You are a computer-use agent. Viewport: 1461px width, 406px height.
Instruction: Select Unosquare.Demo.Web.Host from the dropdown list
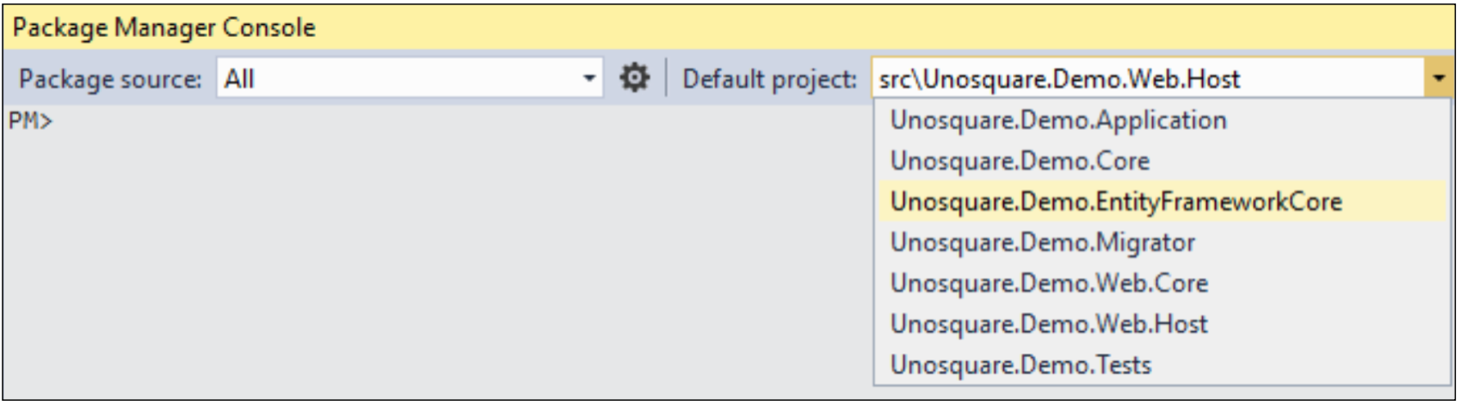tap(1049, 323)
